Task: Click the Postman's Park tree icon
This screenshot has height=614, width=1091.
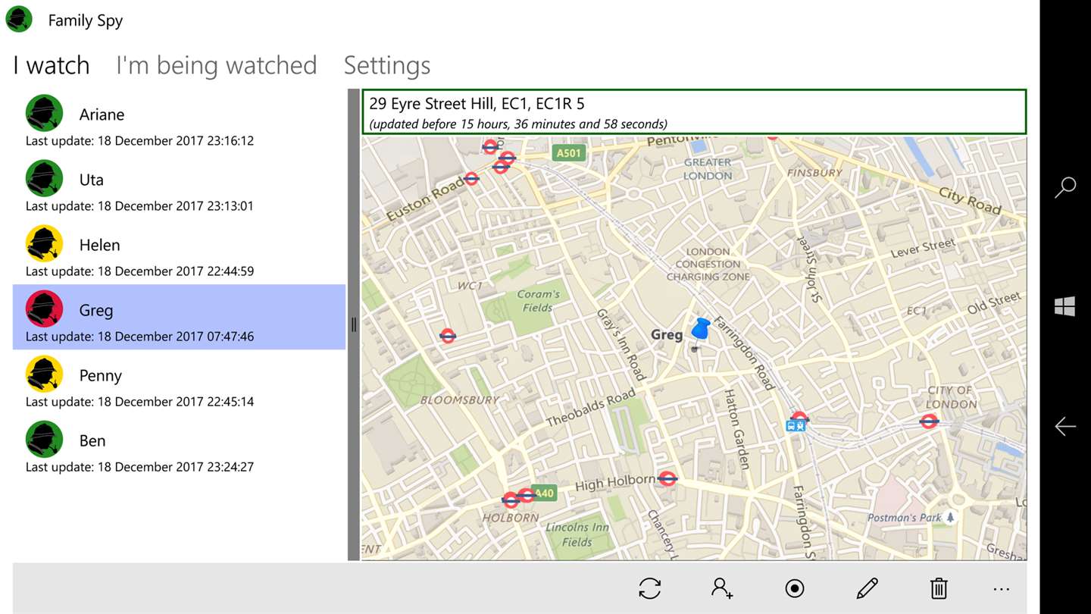Action: 950,517
